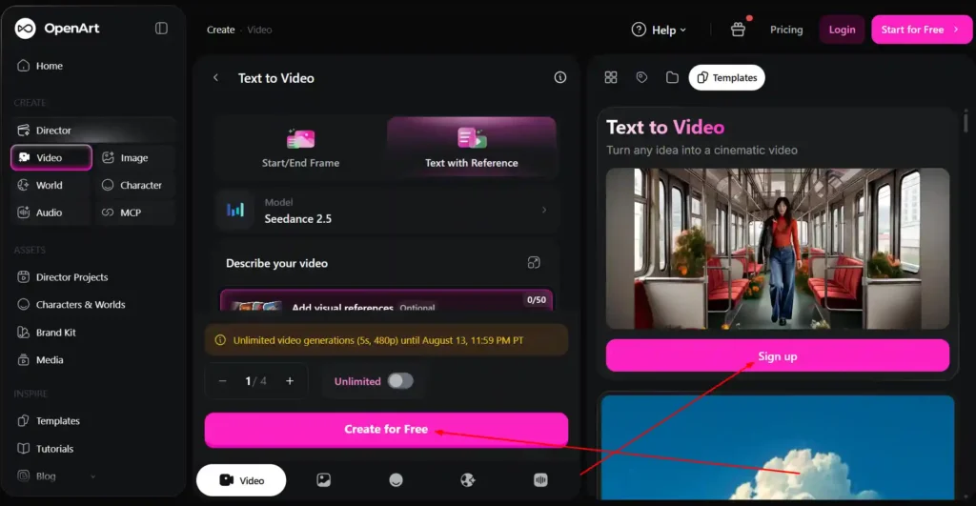976x506 pixels.
Task: Click the gift rewards icon
Action: click(739, 29)
